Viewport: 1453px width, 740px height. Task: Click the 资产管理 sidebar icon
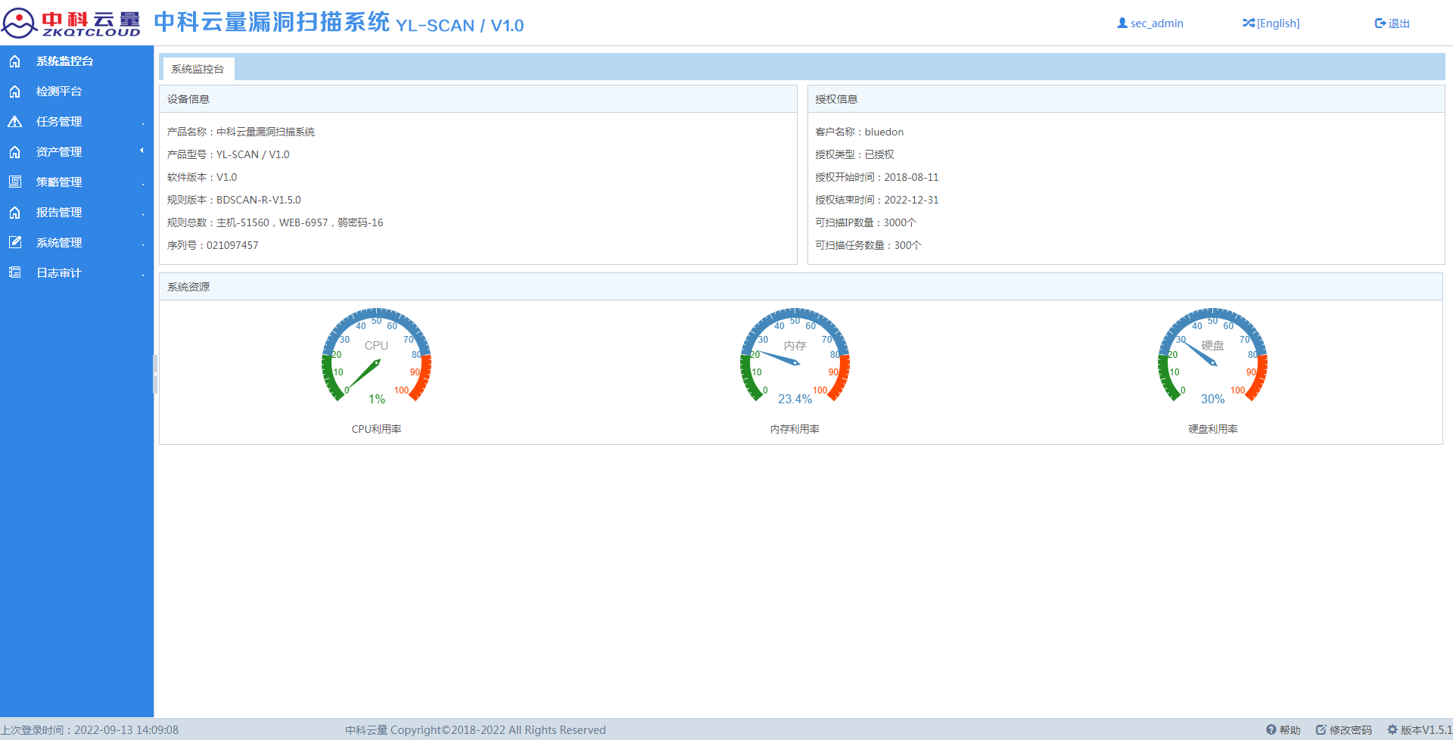pyautogui.click(x=14, y=152)
